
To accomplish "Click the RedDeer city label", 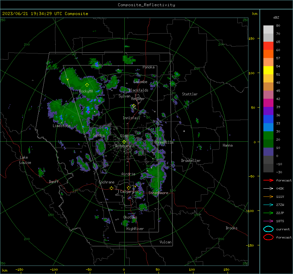I will coord(138,99).
